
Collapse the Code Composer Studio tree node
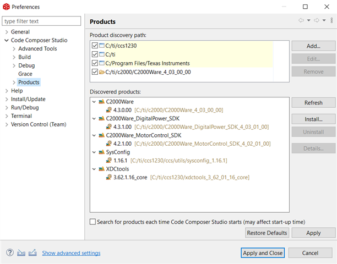point(6,41)
